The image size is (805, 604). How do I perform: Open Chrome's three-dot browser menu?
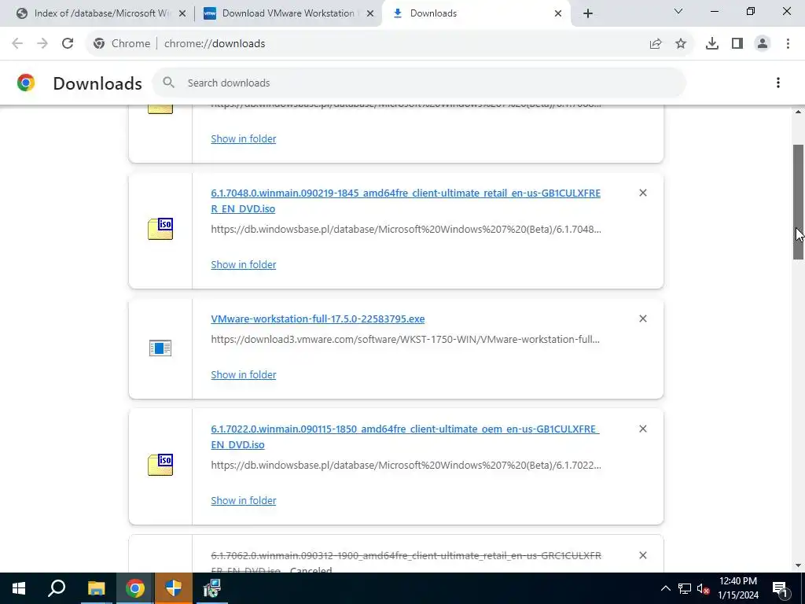click(788, 44)
